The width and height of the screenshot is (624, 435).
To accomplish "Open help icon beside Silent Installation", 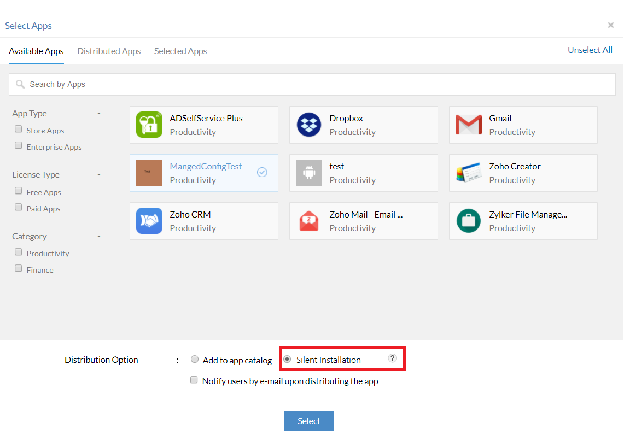I will tap(392, 358).
